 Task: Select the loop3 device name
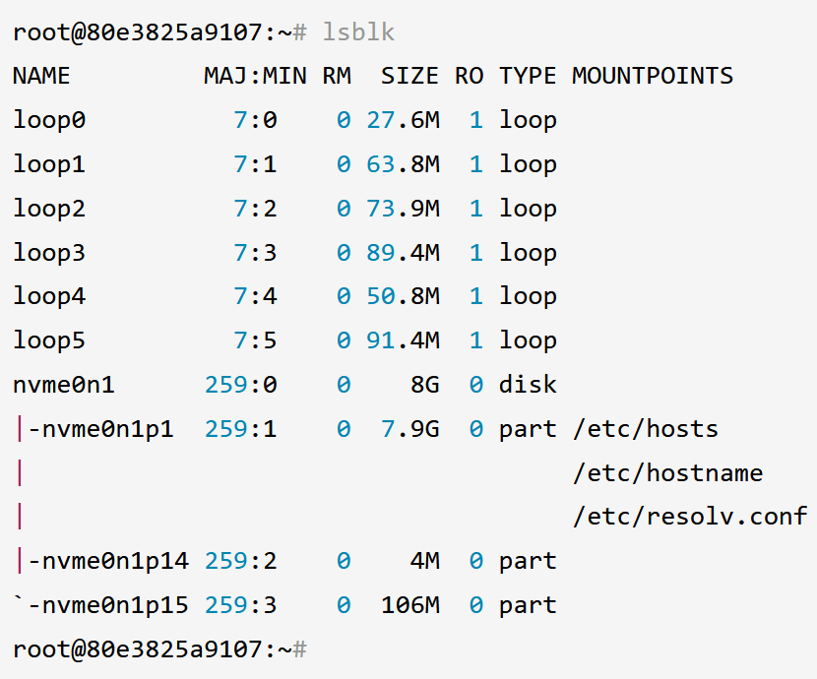point(49,253)
